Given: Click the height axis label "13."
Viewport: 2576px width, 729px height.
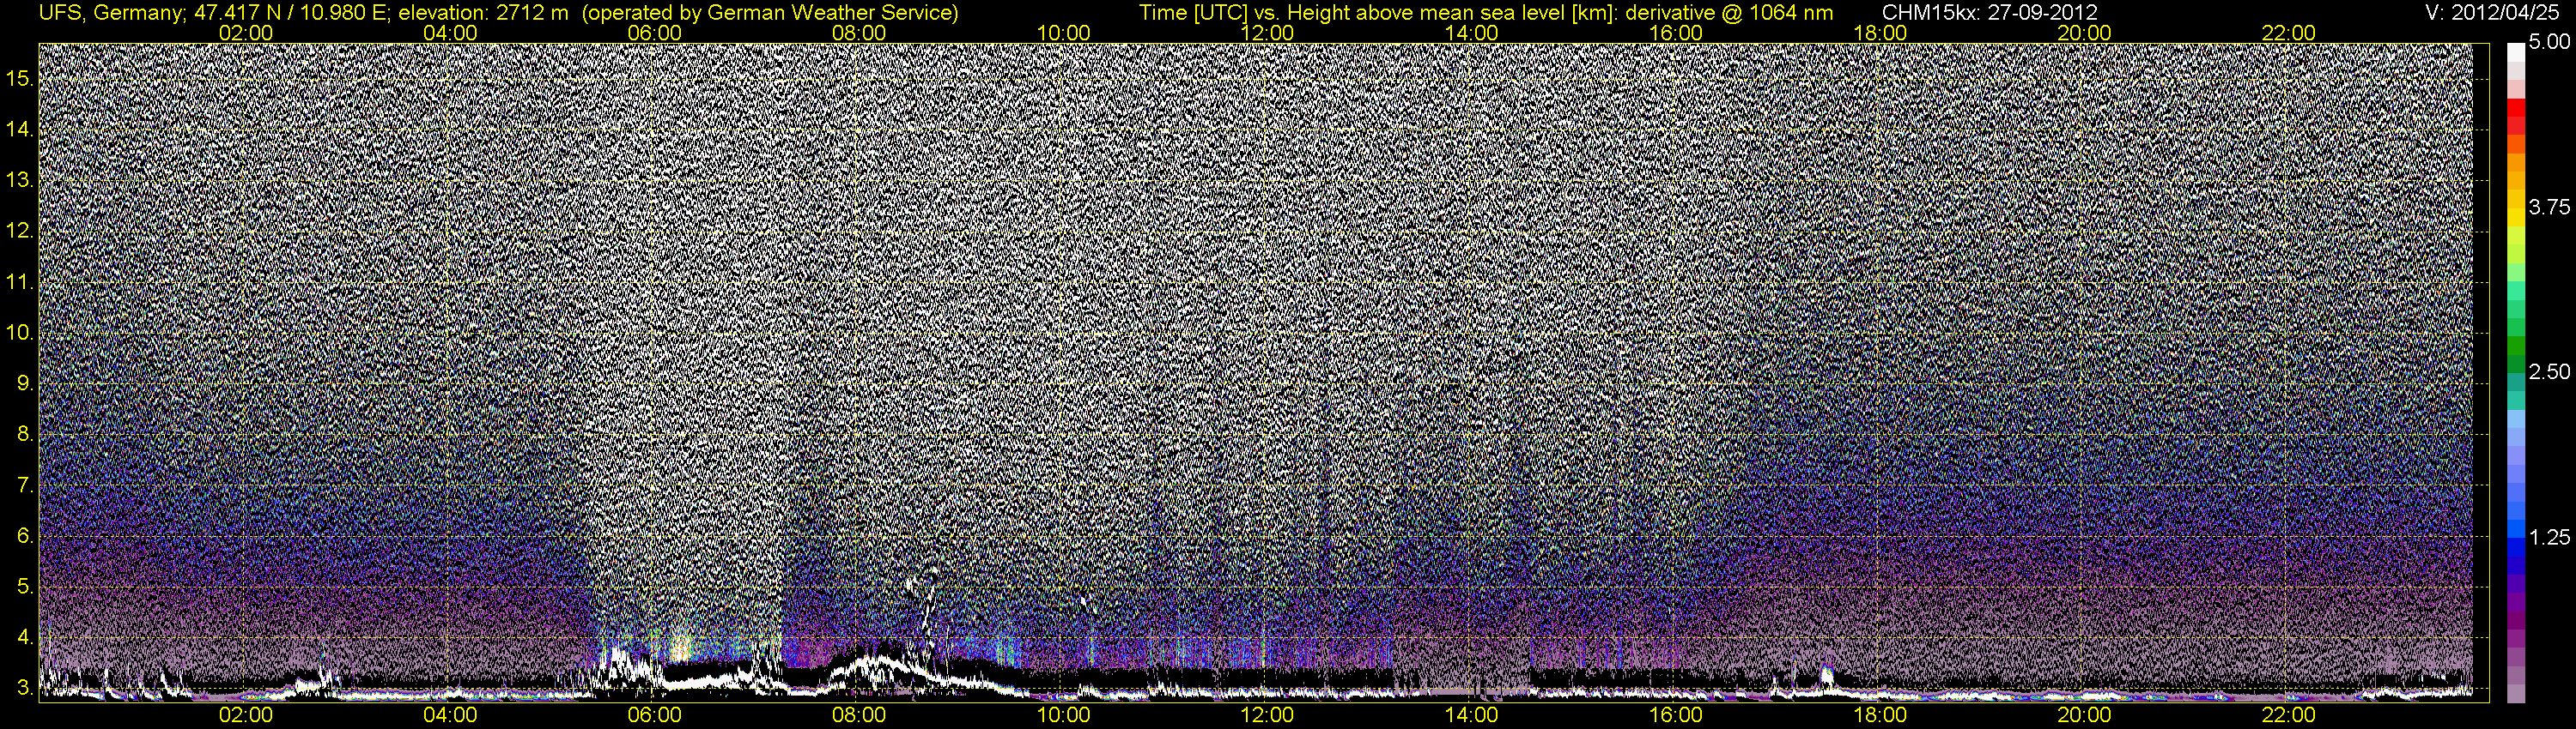Looking at the screenshot, I should coord(21,181).
